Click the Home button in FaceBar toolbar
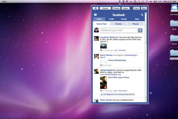 [105, 8]
